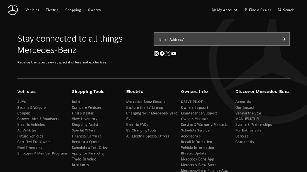Open the Owners top menu

(x=94, y=10)
